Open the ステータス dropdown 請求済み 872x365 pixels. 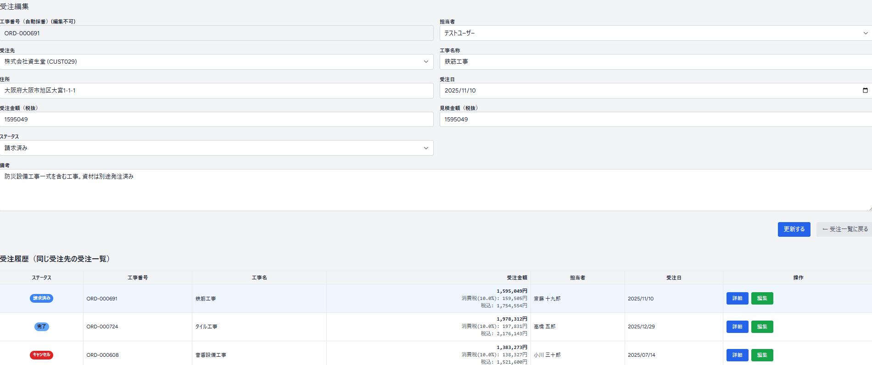217,148
